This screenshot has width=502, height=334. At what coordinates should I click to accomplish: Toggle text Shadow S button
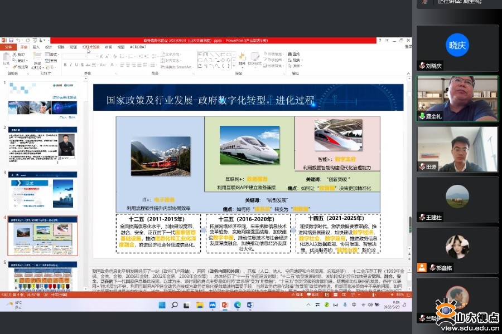[x=82, y=65]
